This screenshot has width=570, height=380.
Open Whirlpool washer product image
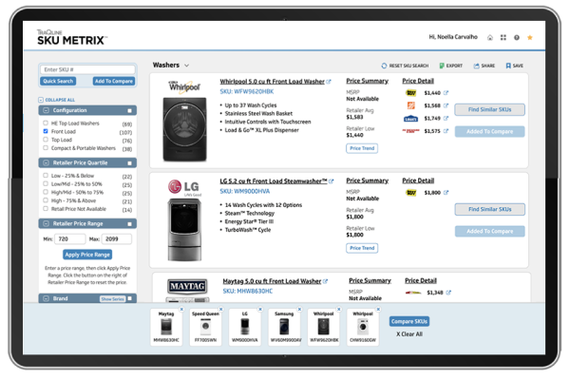[184, 129]
